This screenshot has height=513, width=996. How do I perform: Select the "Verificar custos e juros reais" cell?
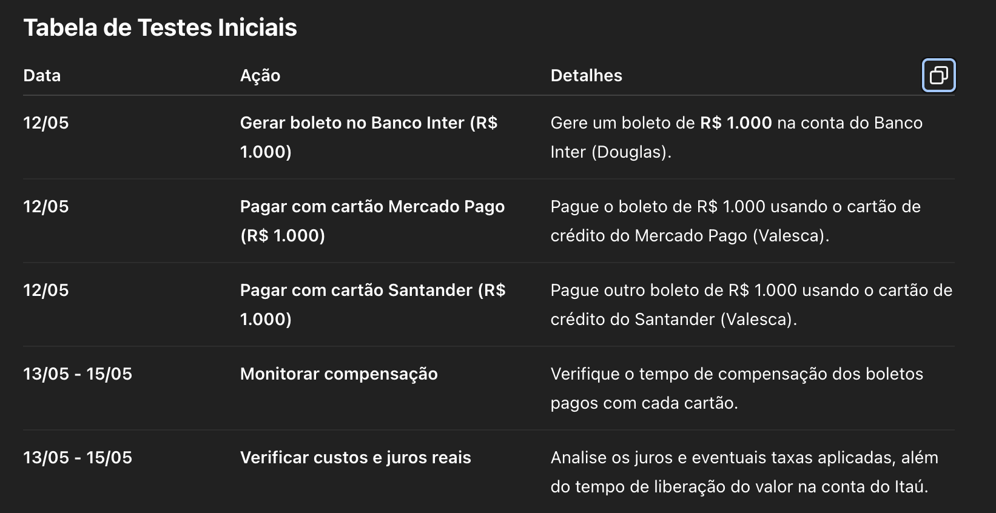pos(355,457)
